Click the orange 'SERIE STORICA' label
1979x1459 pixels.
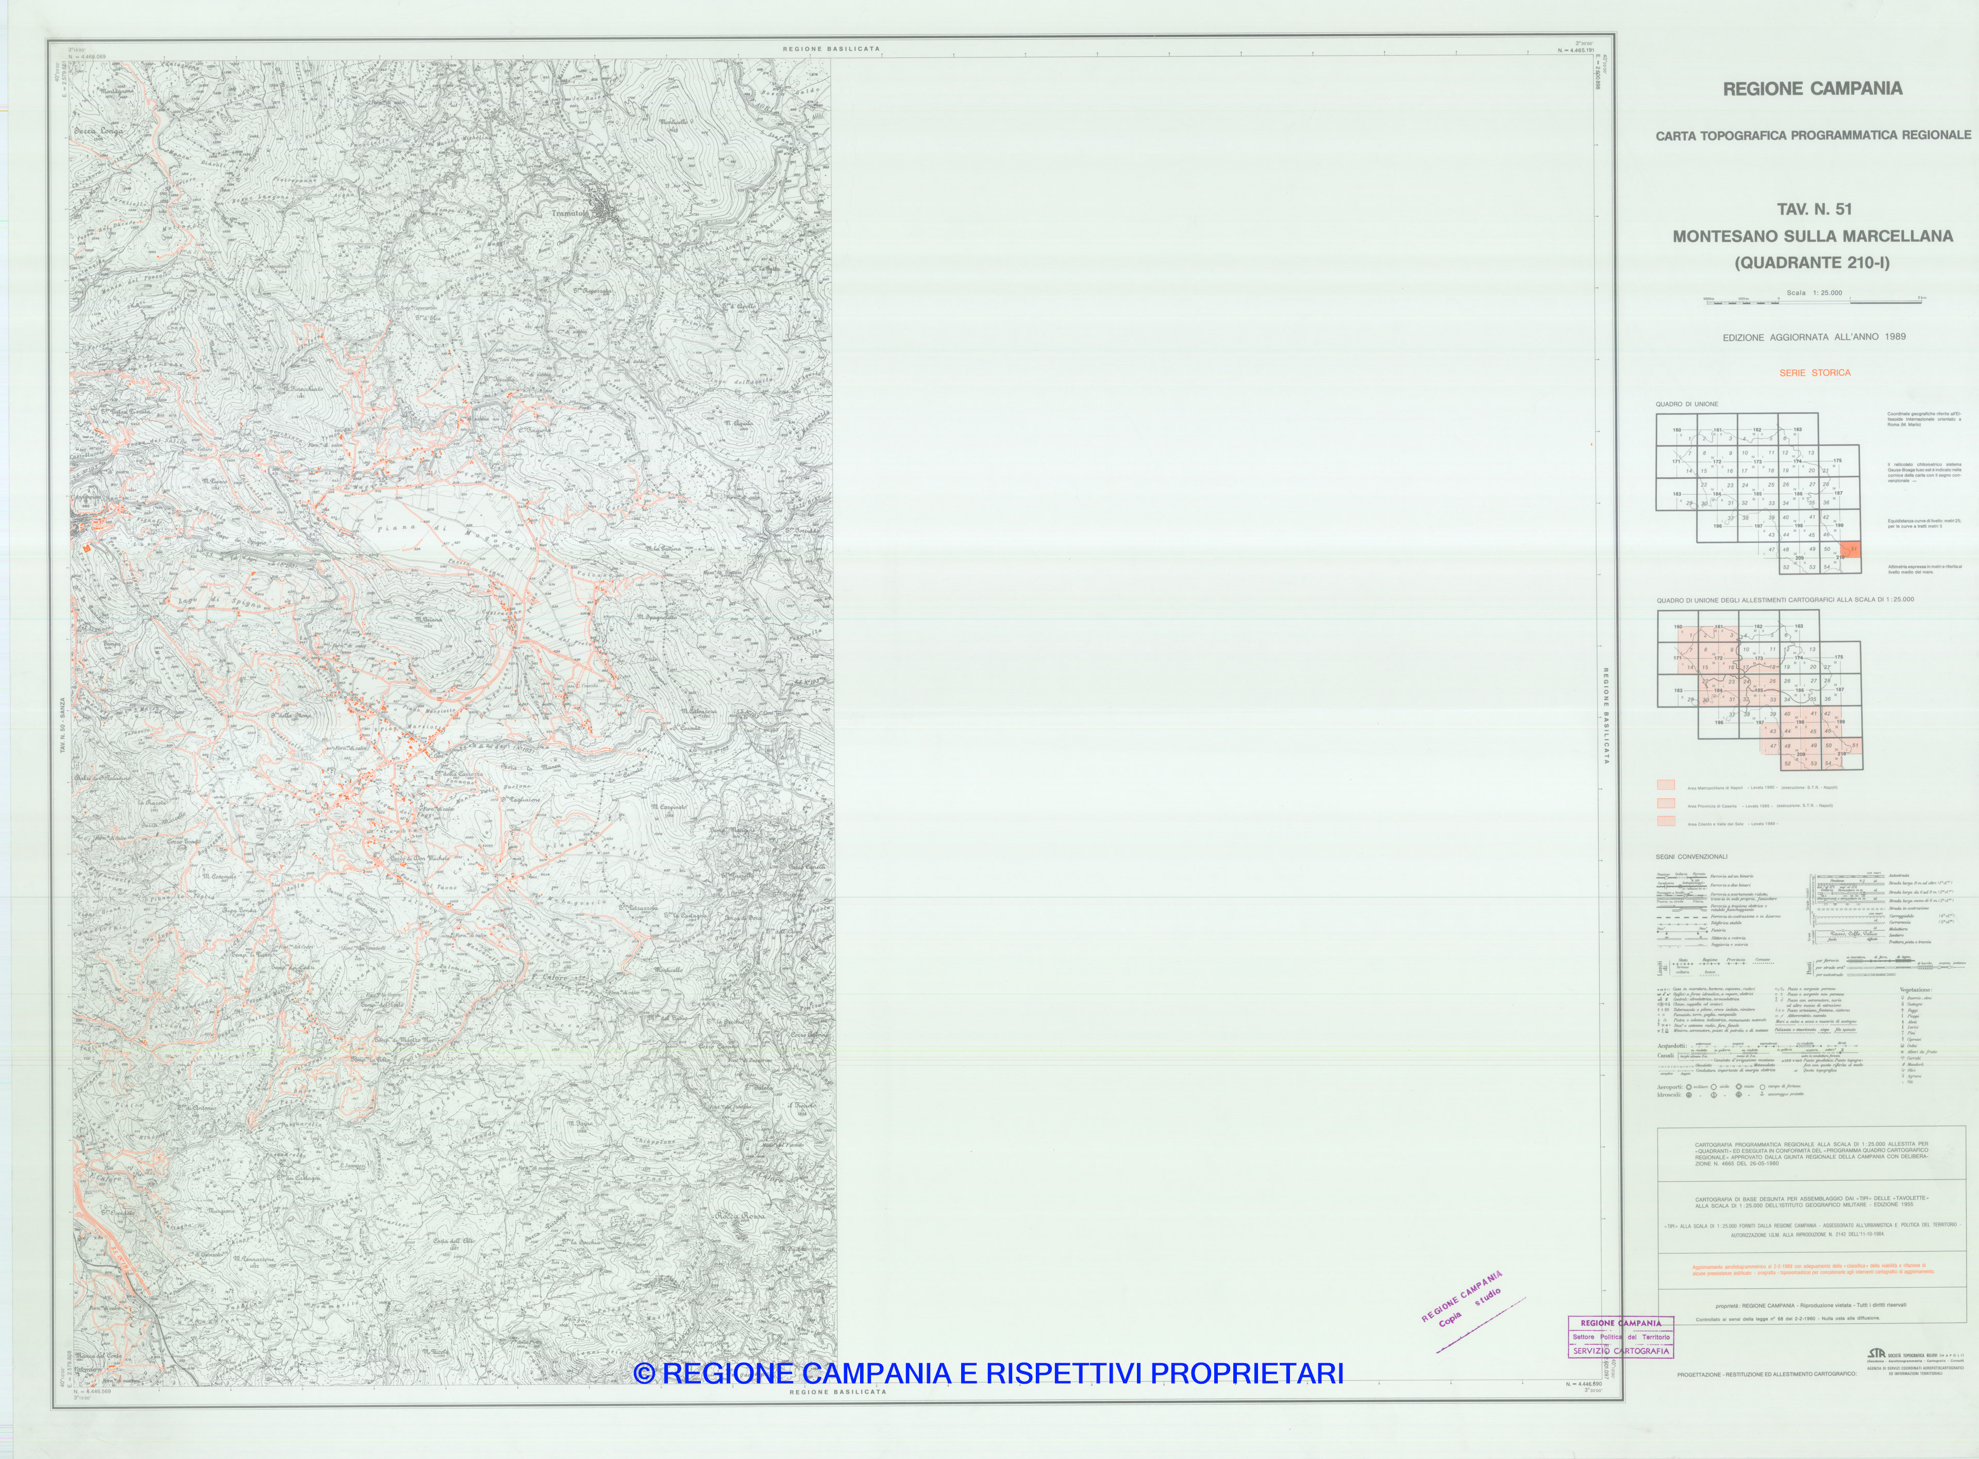1815,373
